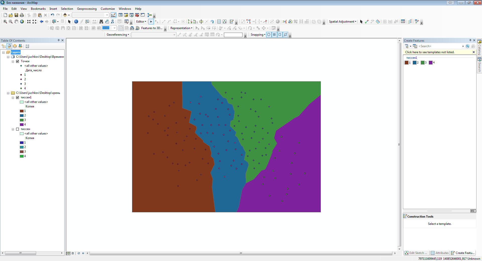Viewport: 482px width, 261px height.
Task: Activate the Pan hand tool
Action: pyautogui.click(x=16, y=22)
